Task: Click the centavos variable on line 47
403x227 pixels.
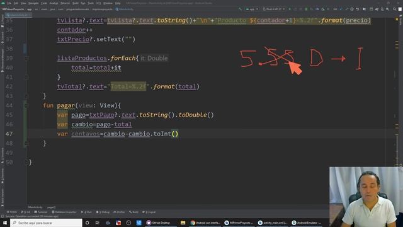Action: tap(86, 134)
